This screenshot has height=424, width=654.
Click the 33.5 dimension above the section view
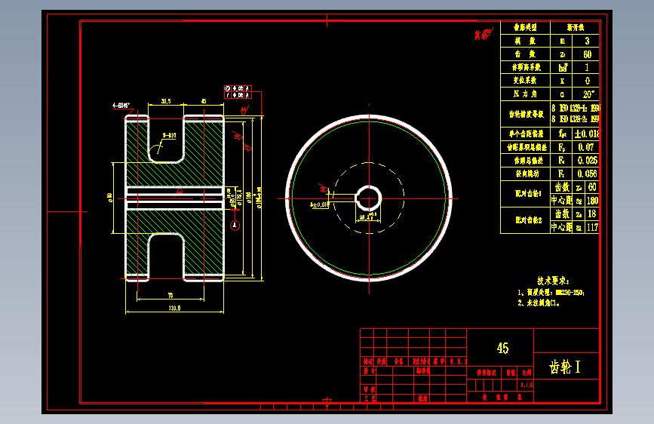pos(166,101)
